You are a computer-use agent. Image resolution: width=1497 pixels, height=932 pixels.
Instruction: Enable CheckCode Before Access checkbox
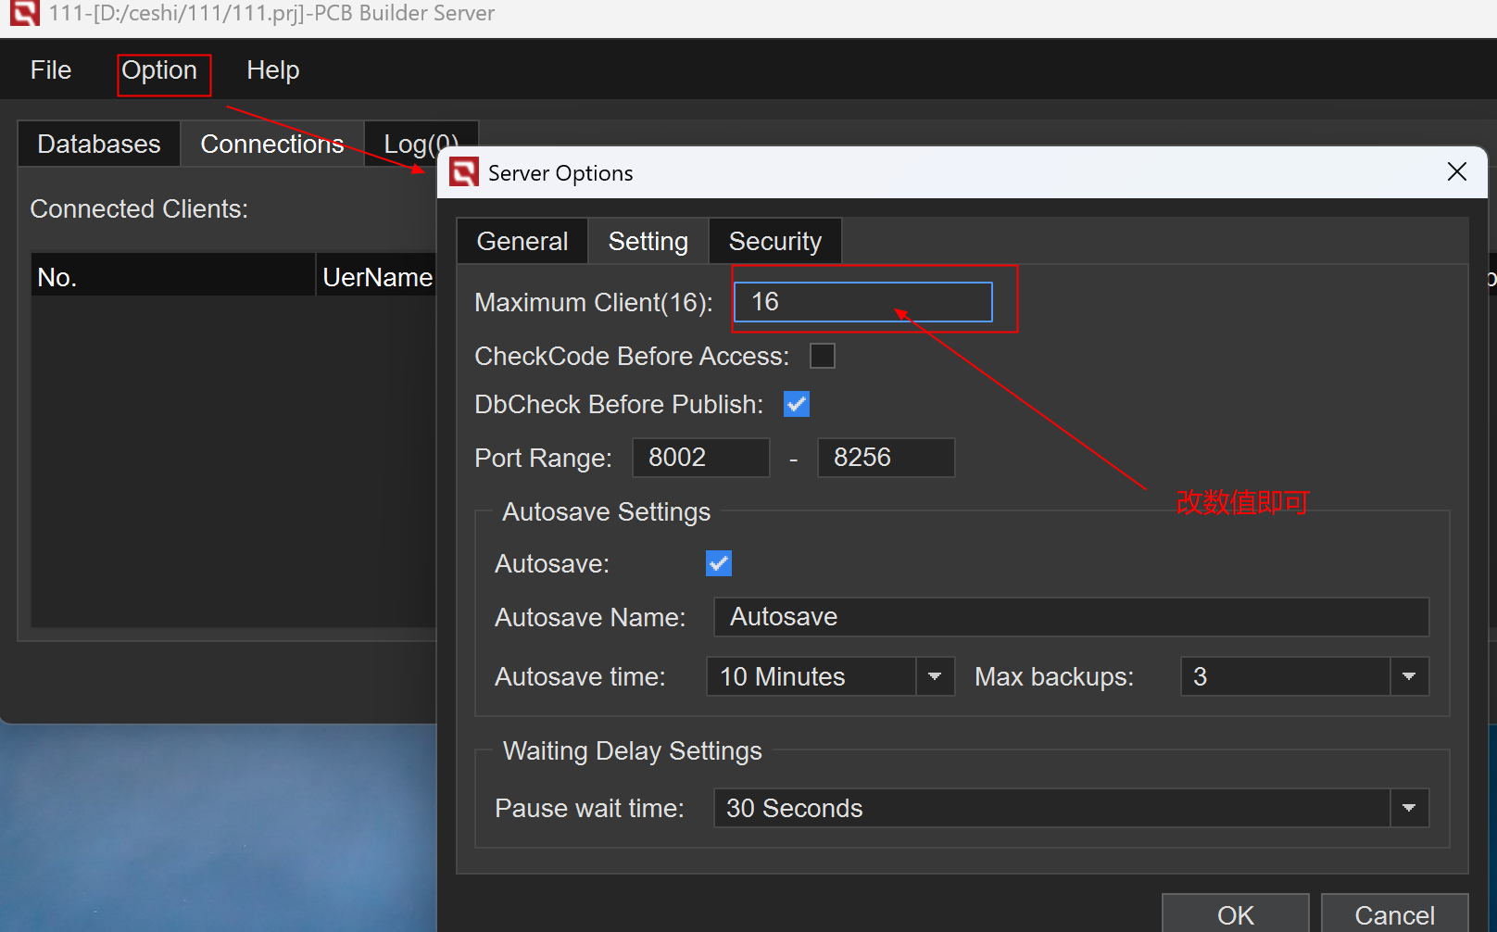tap(822, 356)
